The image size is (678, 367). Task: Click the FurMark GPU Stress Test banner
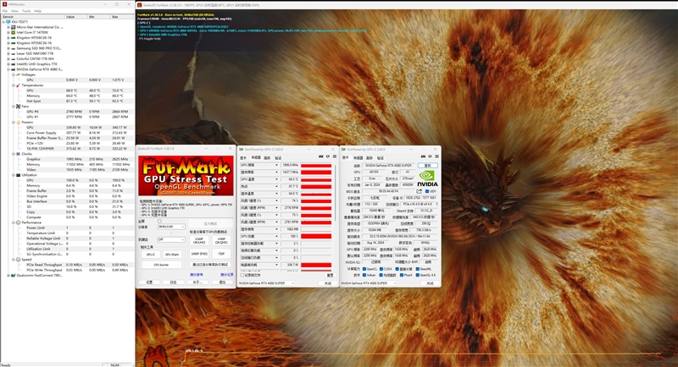186,176
